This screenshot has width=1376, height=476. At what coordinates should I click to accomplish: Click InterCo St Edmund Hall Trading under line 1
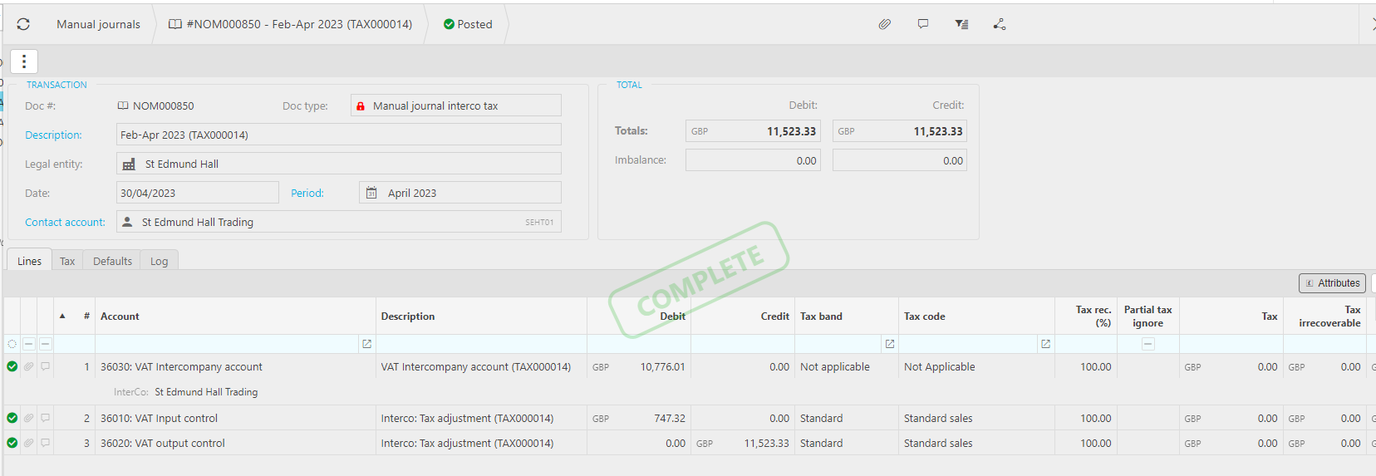[185, 392]
